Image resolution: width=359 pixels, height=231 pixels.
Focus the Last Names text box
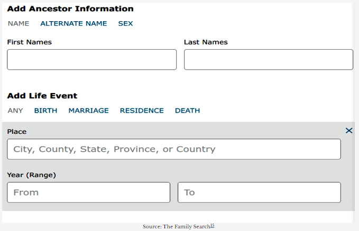[268, 60]
